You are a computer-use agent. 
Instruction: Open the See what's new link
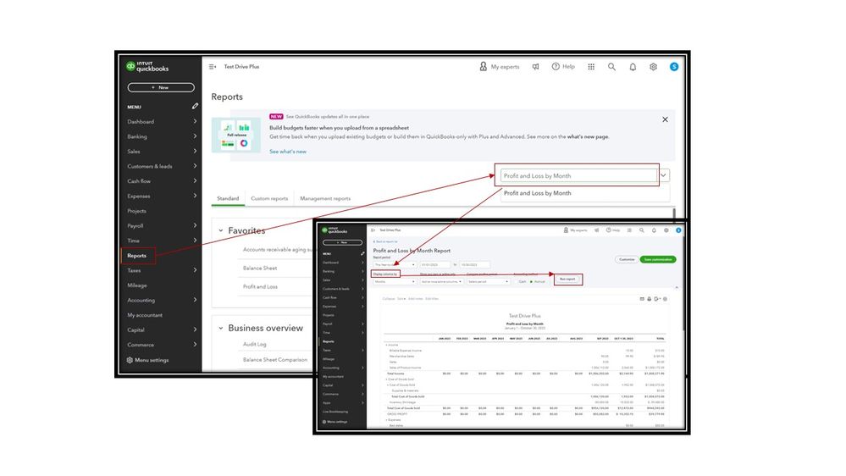(288, 152)
